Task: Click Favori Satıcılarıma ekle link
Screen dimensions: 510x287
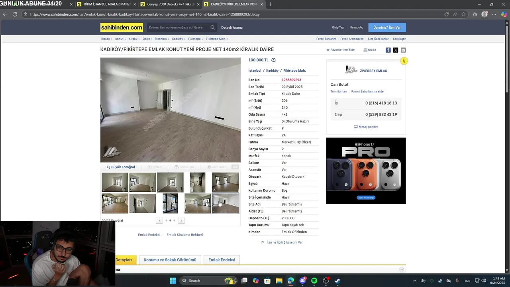Action: [x=367, y=92]
